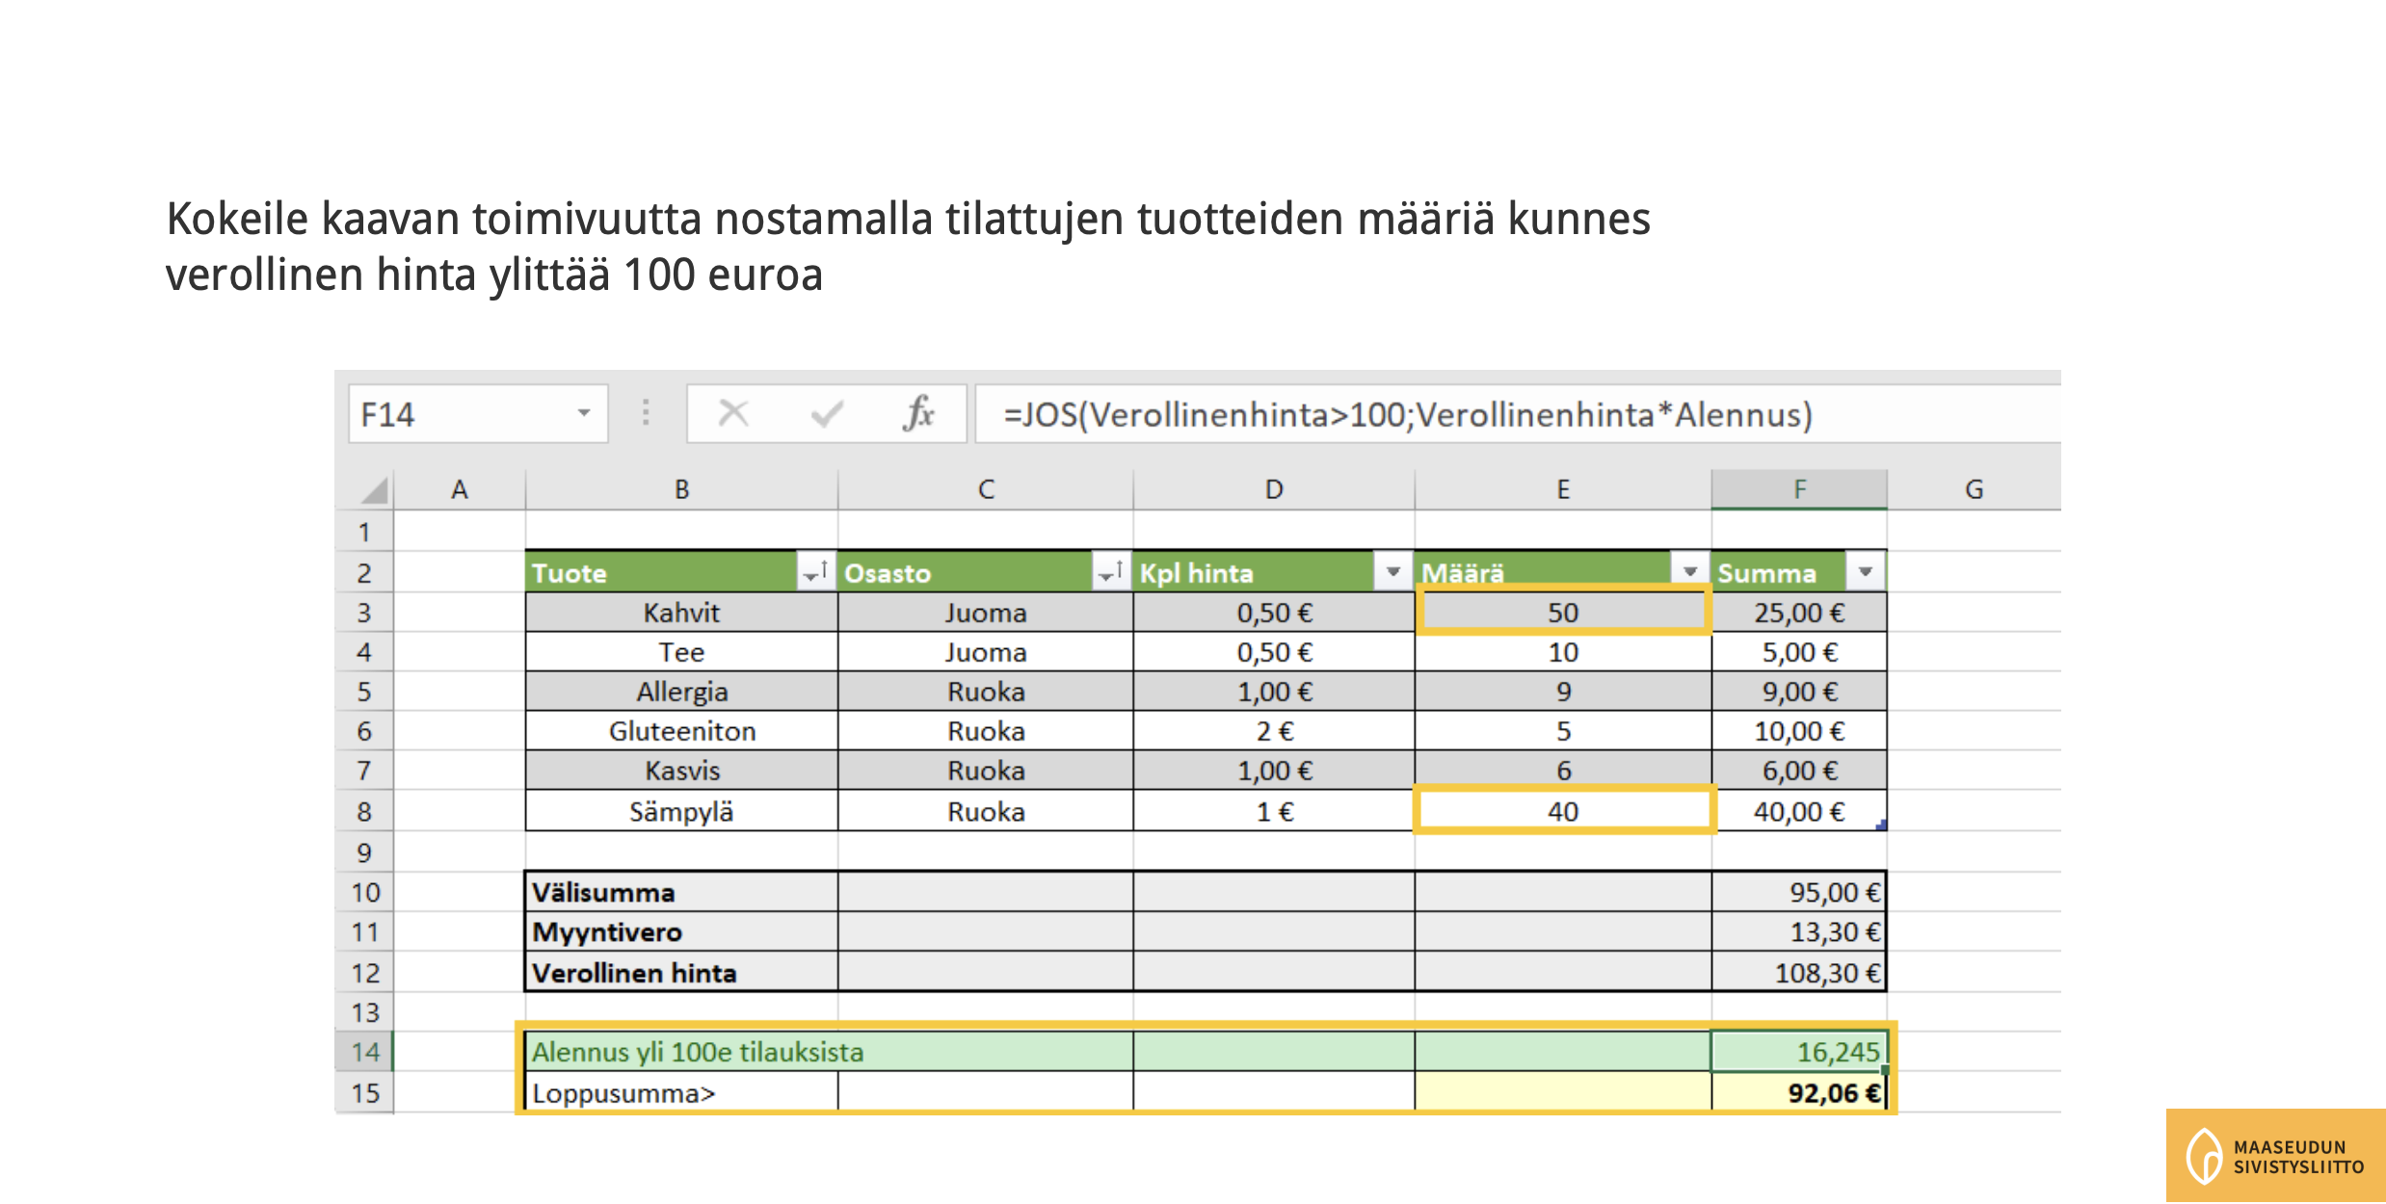Select the Kasvis cell
The height and width of the screenshot is (1204, 2386).
coord(681,771)
